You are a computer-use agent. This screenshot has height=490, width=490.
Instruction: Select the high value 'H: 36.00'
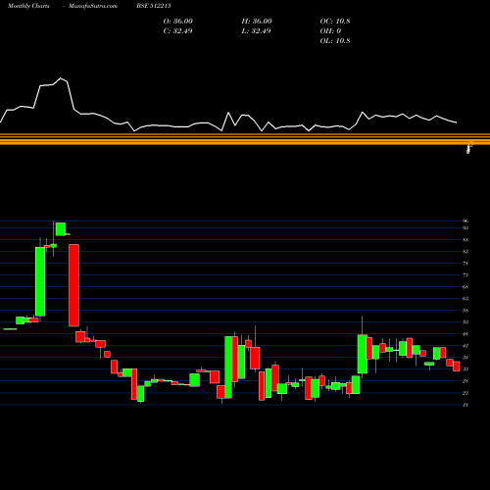(257, 22)
